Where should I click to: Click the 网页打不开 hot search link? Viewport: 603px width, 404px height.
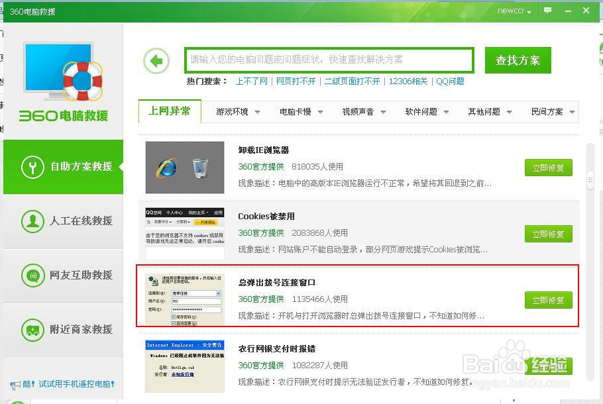296,81
